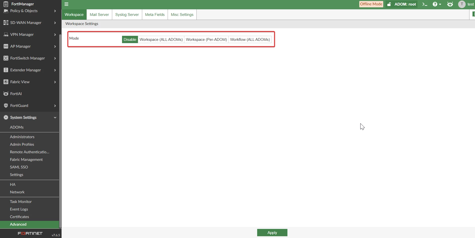This screenshot has height=238, width=475.
Task: Select the Advanced menu item
Action: (29, 224)
